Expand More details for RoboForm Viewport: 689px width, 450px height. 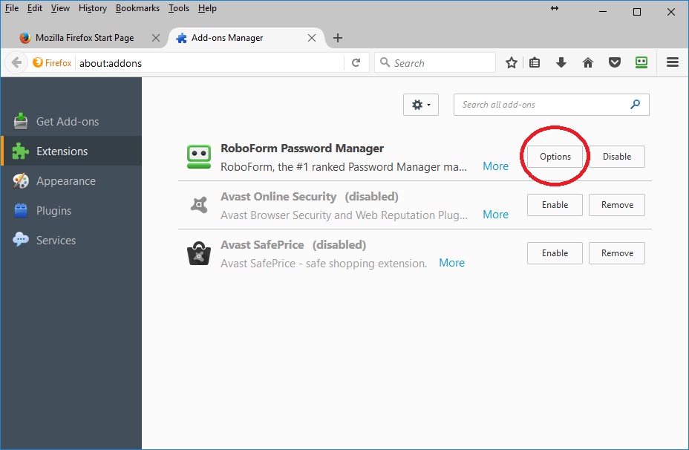click(495, 166)
